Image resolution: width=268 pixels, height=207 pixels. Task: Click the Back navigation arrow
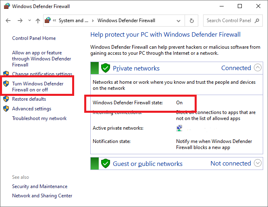[8, 21]
